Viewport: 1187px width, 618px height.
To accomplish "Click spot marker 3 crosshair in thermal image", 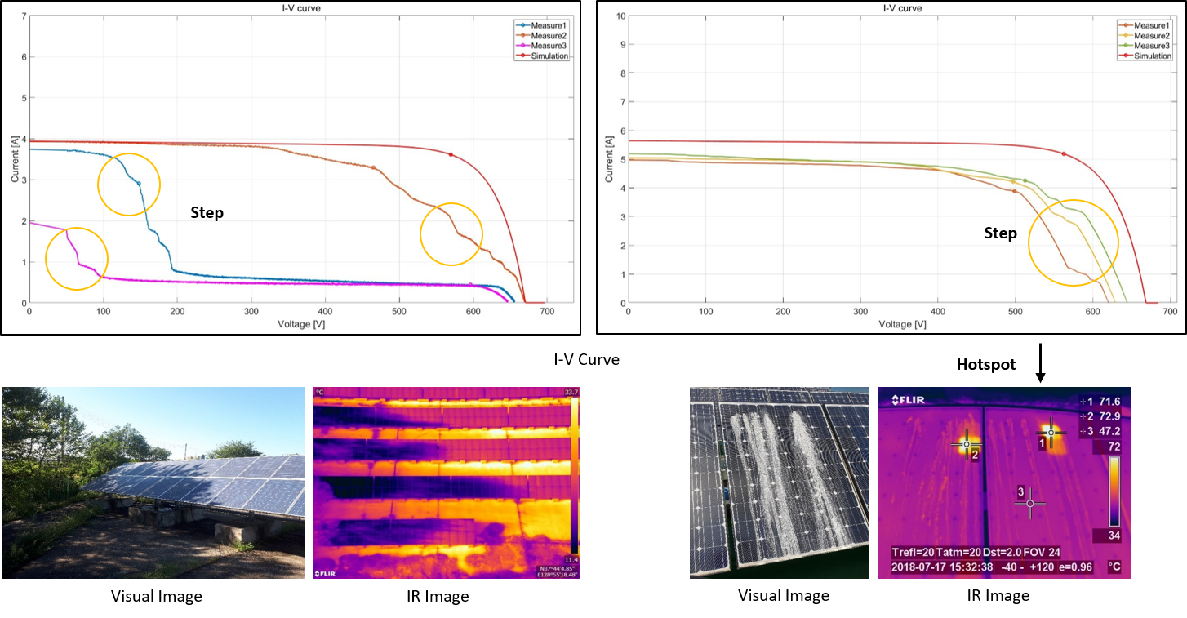I will point(1029,503).
